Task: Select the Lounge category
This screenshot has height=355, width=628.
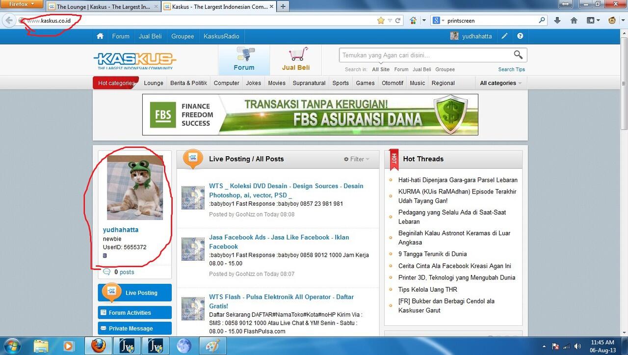Action: (x=154, y=83)
